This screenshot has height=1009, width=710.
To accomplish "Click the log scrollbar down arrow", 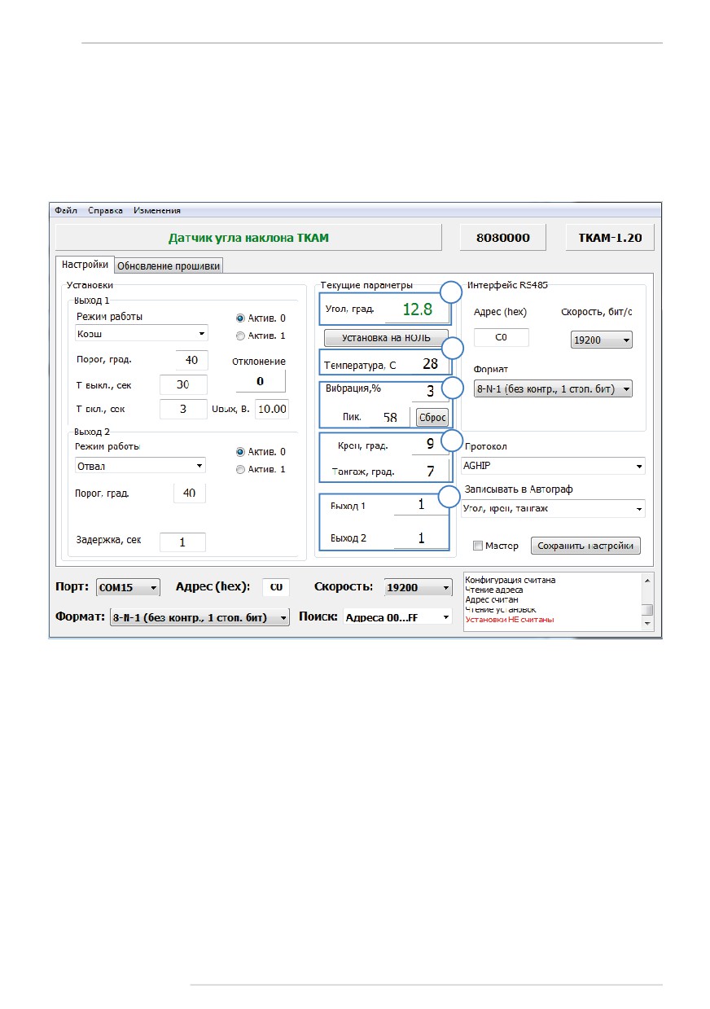I will coord(647,623).
